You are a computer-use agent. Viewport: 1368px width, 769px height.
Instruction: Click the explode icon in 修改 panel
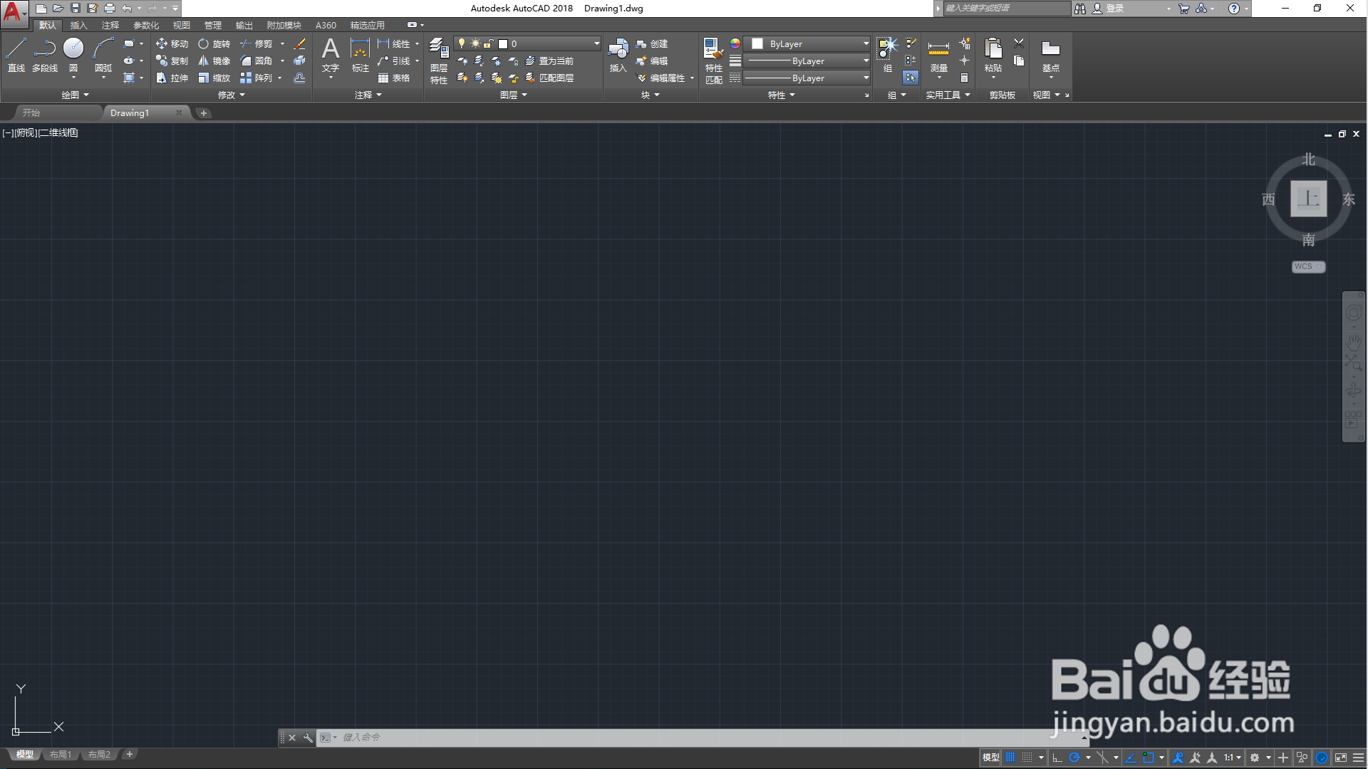[x=300, y=61]
